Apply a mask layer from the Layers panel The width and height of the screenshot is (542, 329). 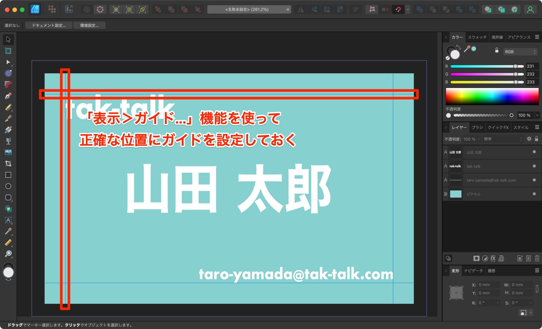pos(476,258)
